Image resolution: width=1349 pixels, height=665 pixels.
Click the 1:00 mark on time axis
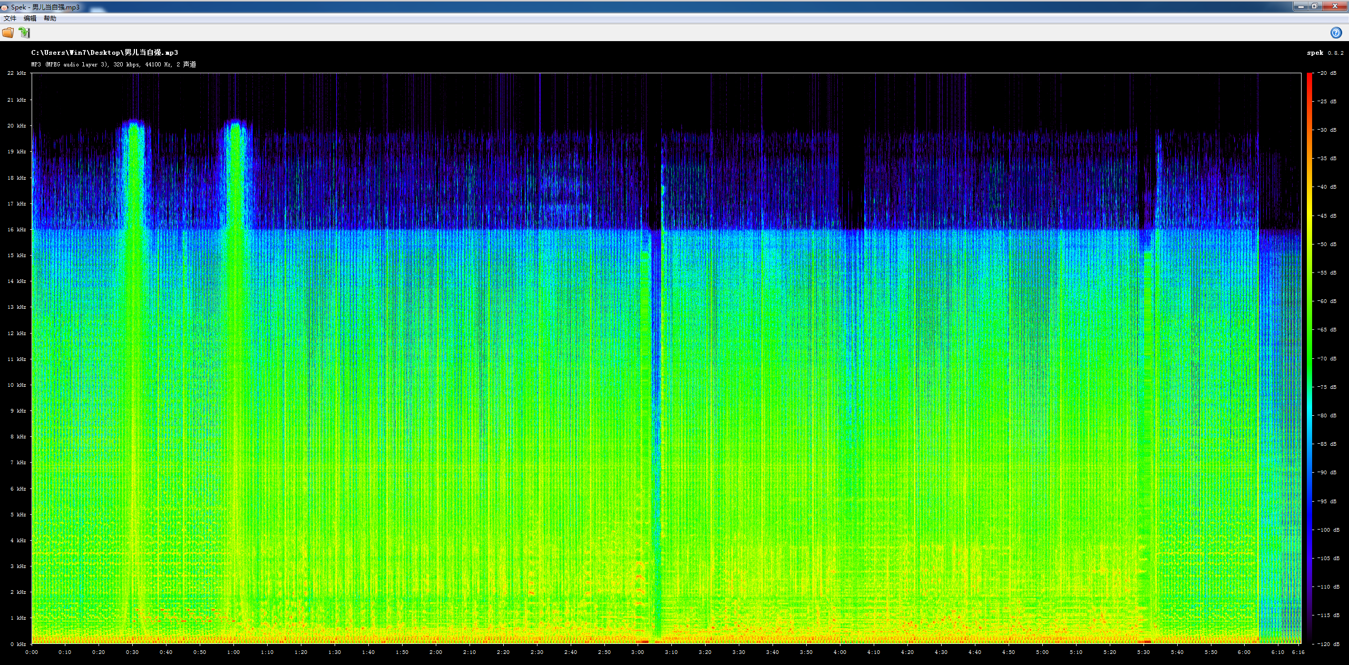(233, 652)
